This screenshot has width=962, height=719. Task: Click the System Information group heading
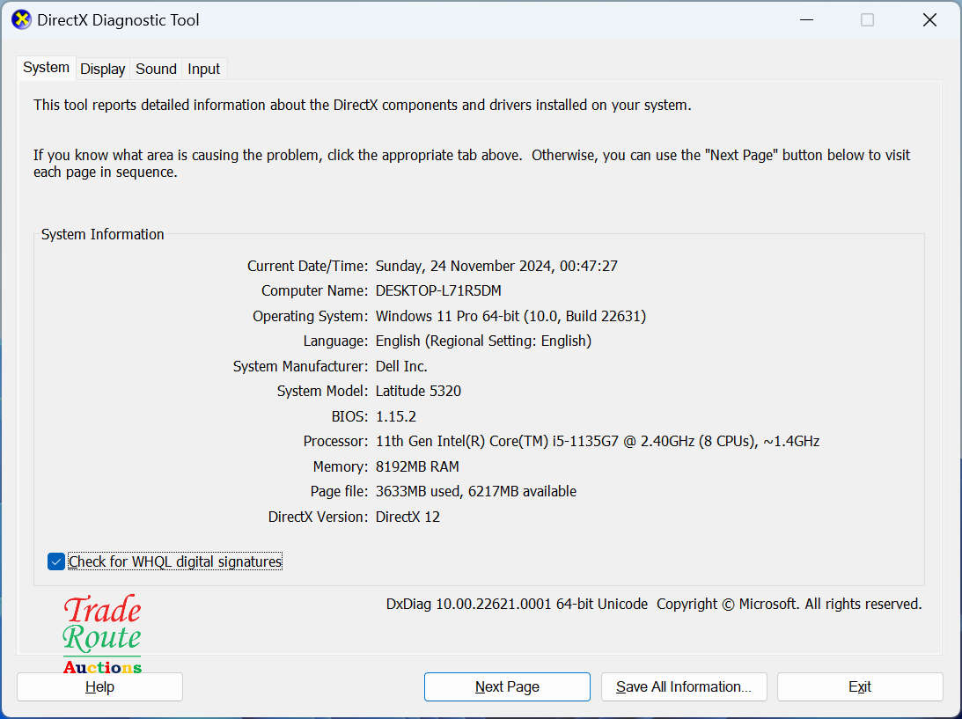pyautogui.click(x=102, y=234)
